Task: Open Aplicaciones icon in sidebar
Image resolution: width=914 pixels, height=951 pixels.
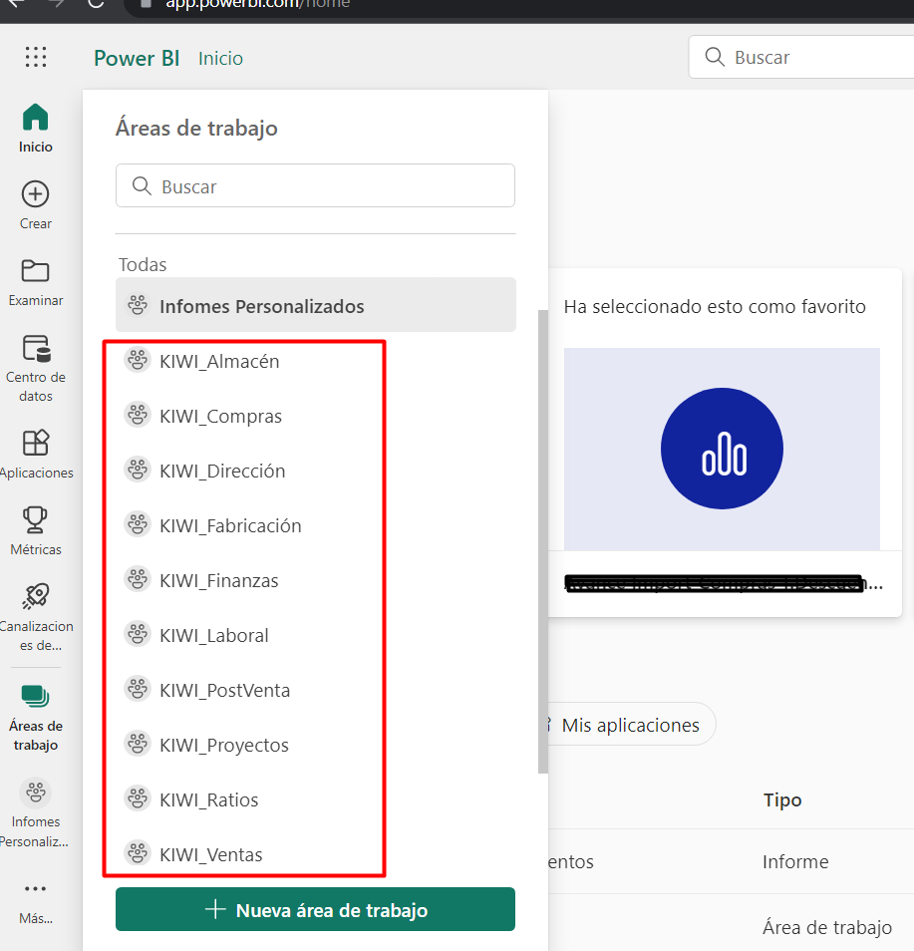Action: click(x=36, y=443)
